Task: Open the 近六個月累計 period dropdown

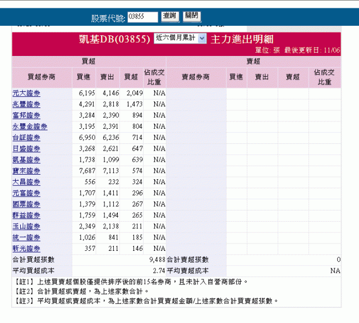Action: [180, 39]
